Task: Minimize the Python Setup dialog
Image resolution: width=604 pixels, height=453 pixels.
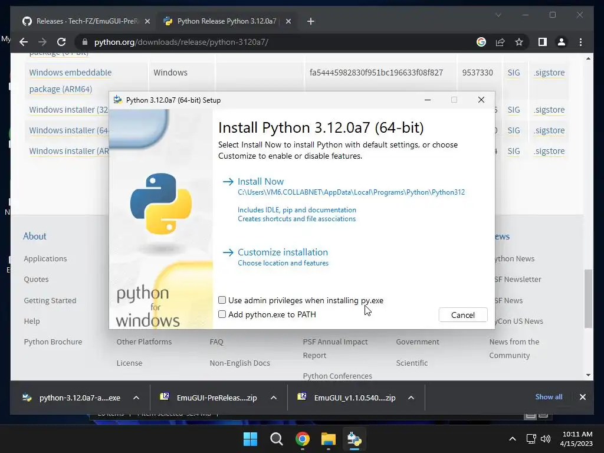Action: point(428,100)
